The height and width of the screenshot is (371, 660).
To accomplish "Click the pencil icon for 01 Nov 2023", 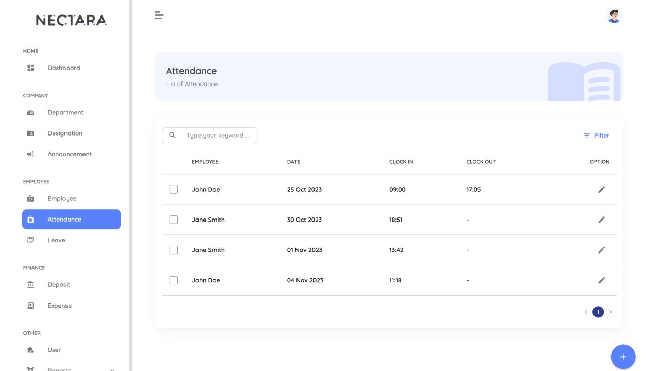I will (x=601, y=250).
